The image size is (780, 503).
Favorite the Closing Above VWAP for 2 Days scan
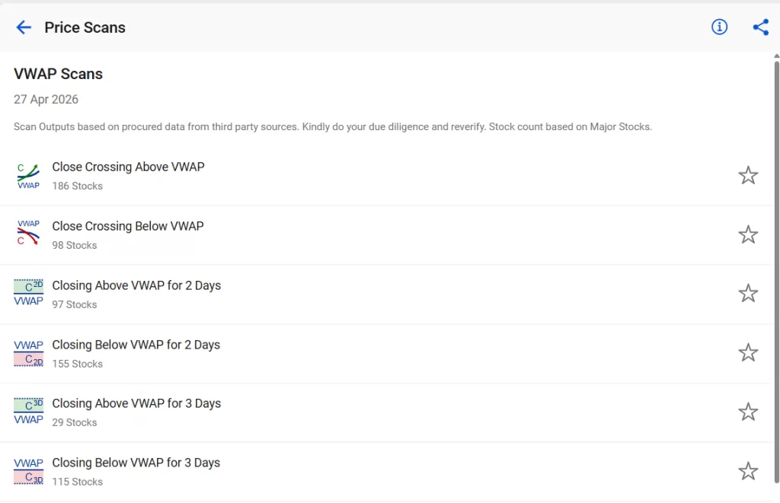748,293
